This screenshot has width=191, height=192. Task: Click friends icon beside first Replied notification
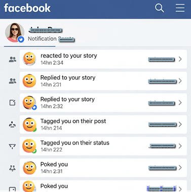(x=13, y=81)
